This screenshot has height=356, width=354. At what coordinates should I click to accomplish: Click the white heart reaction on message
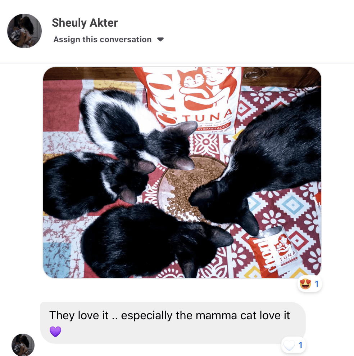click(289, 345)
